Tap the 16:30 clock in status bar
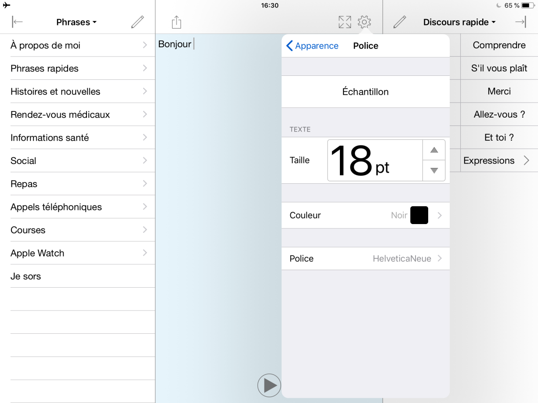 (x=270, y=5)
